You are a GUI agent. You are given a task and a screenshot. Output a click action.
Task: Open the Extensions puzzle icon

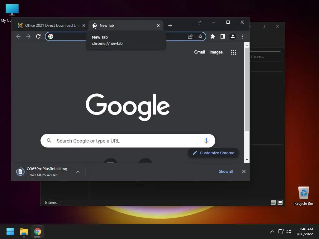pos(212,36)
